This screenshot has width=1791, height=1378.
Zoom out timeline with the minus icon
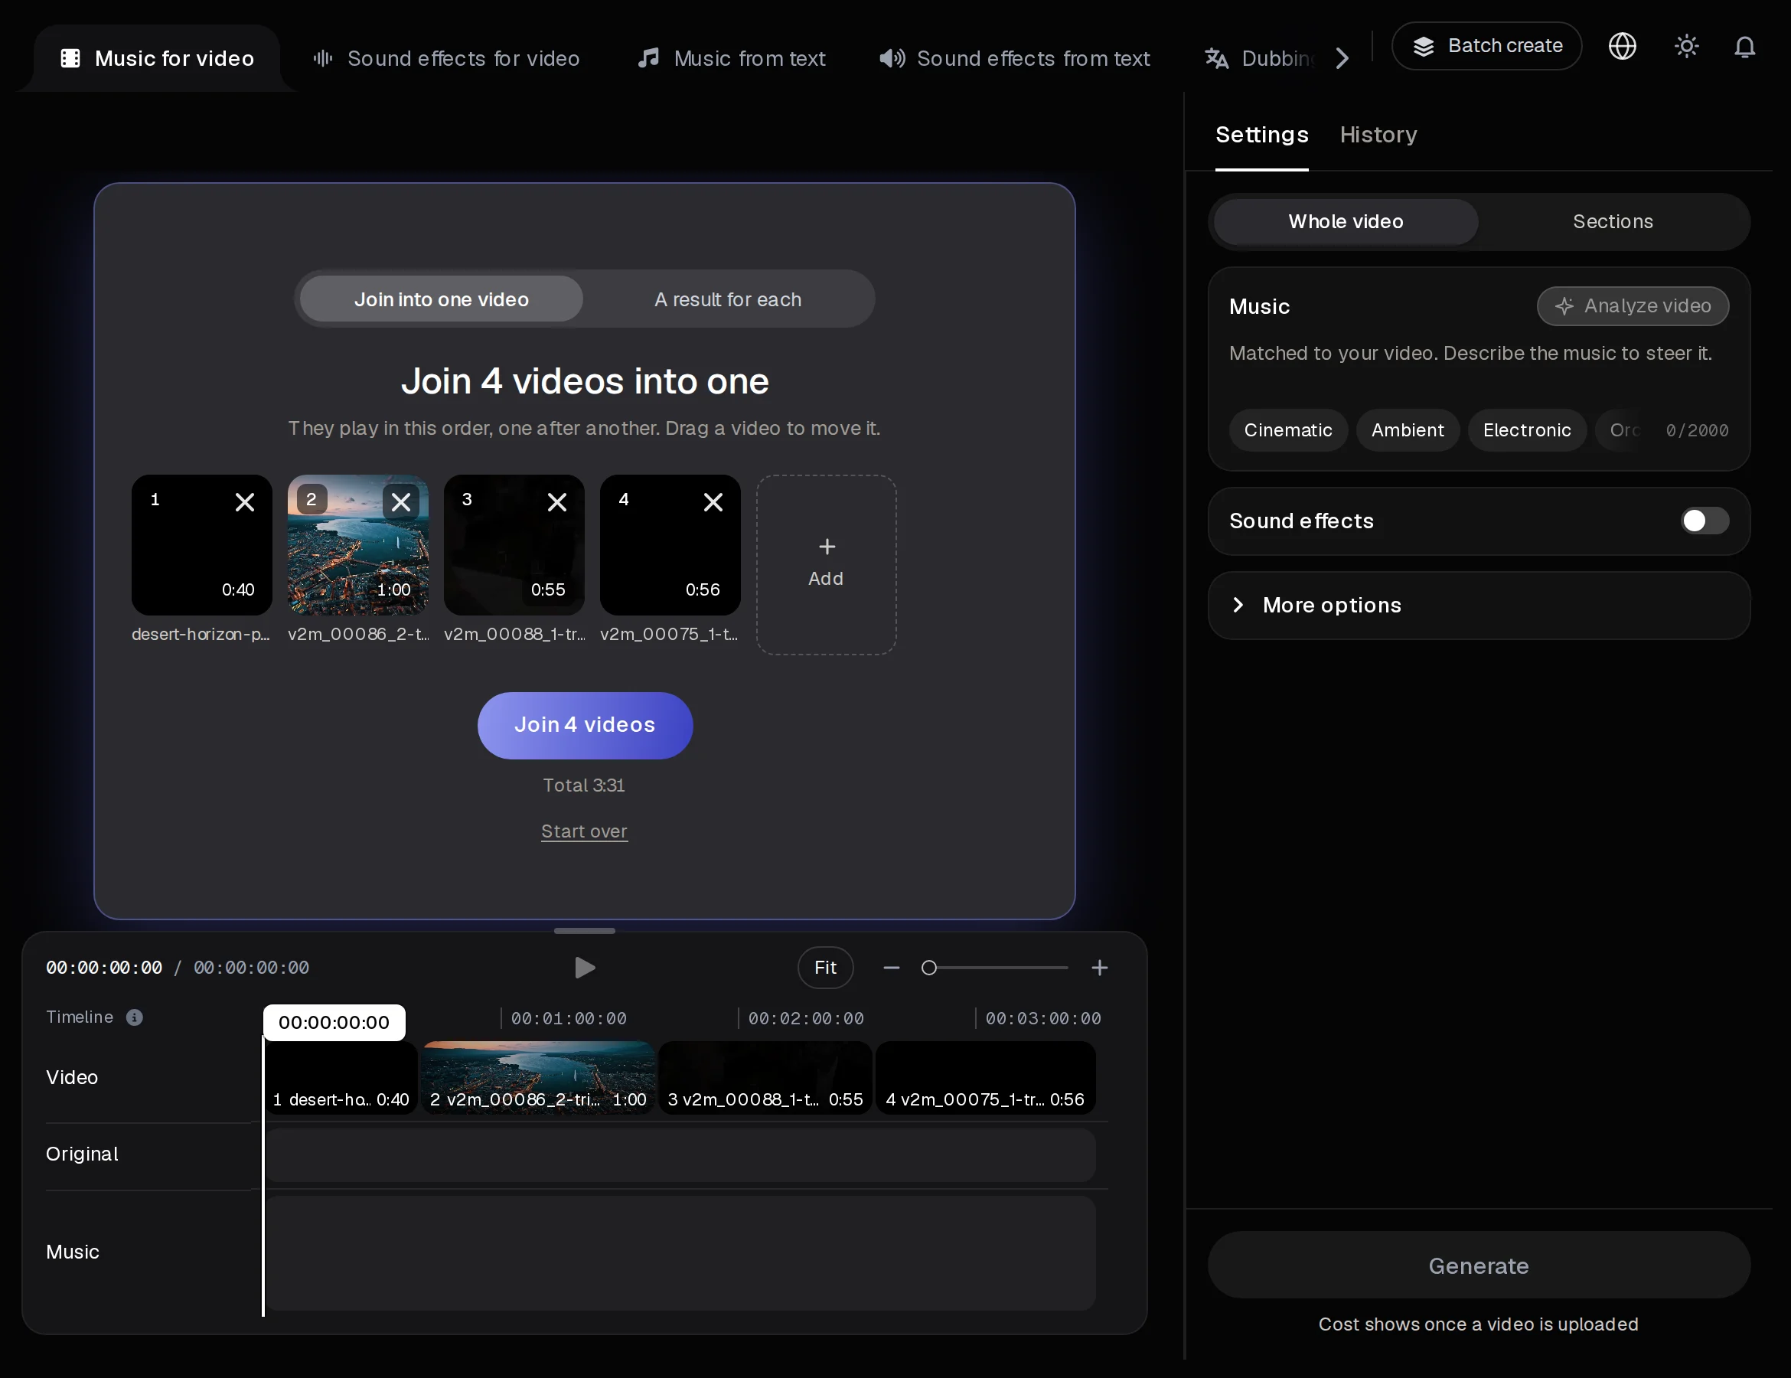click(892, 968)
